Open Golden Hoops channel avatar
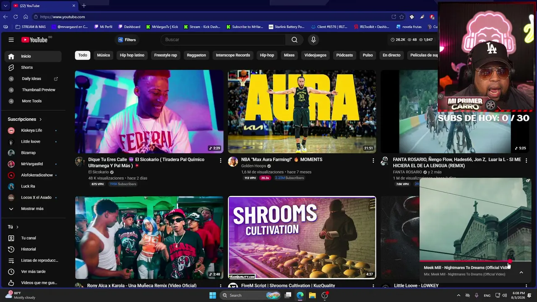The image size is (537, 302). pos(233,162)
